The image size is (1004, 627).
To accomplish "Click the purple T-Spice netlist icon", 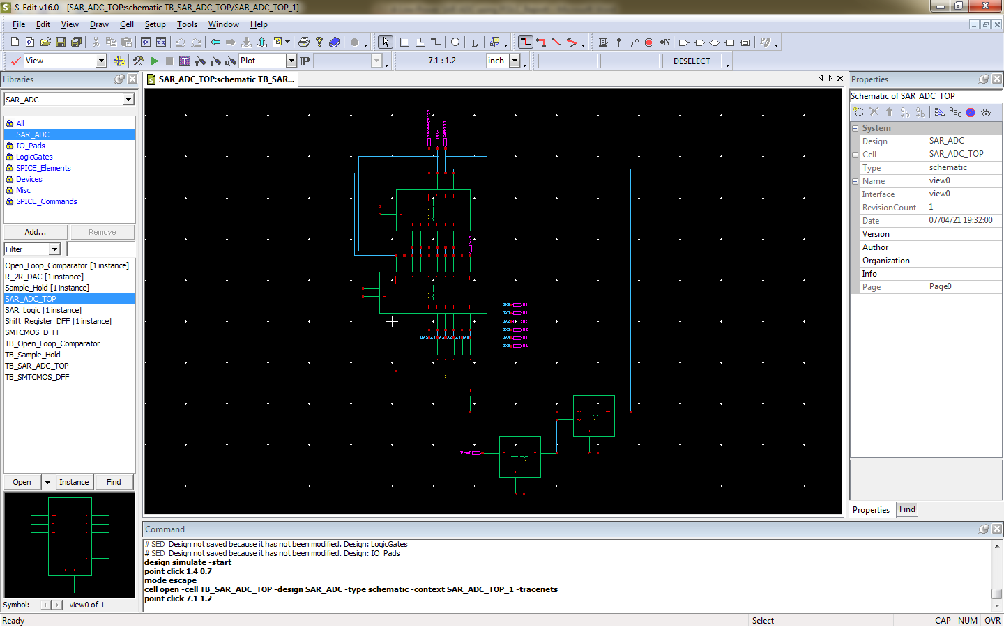I will 185,61.
